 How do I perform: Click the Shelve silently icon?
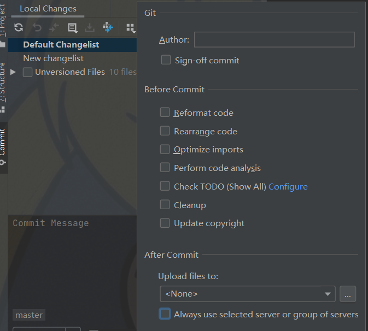click(90, 28)
